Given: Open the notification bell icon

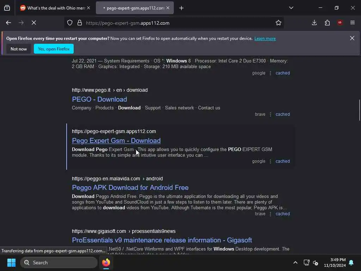Looking at the screenshot, I should coord(351,263).
